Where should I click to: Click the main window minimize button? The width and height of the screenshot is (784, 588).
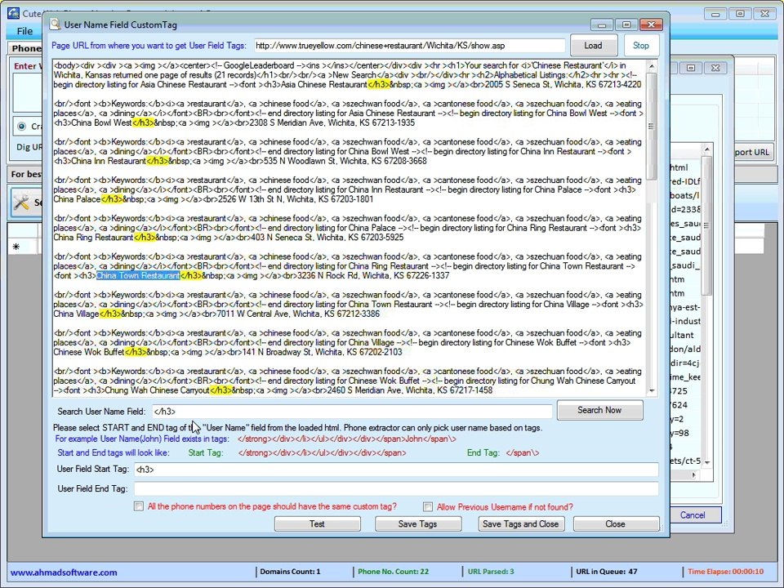pyautogui.click(x=716, y=14)
